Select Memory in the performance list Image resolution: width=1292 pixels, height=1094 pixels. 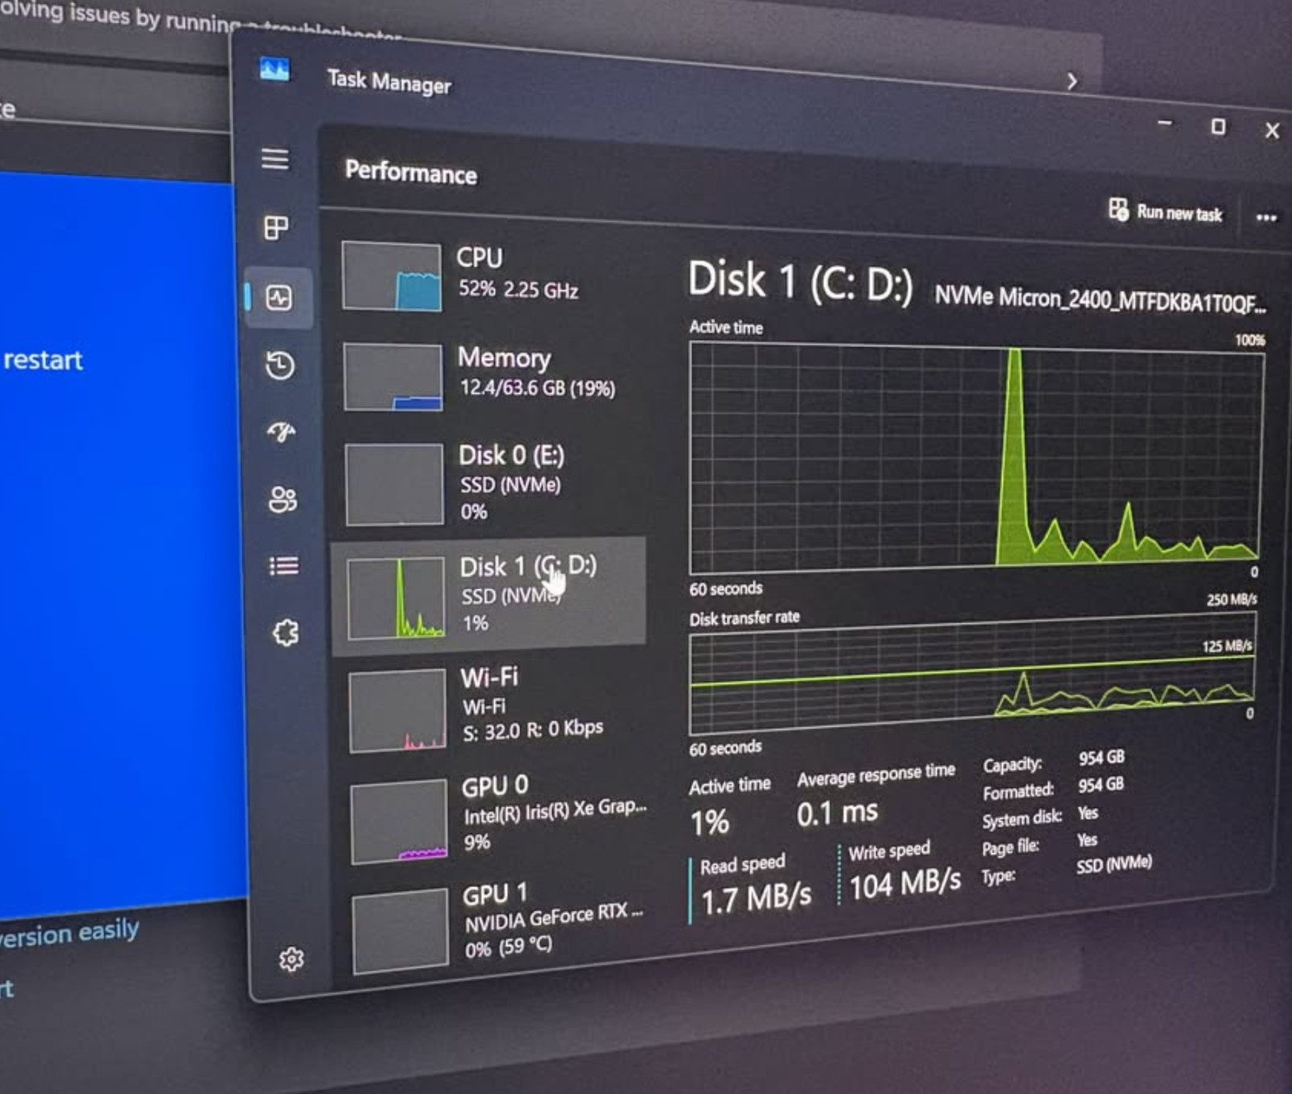[489, 376]
